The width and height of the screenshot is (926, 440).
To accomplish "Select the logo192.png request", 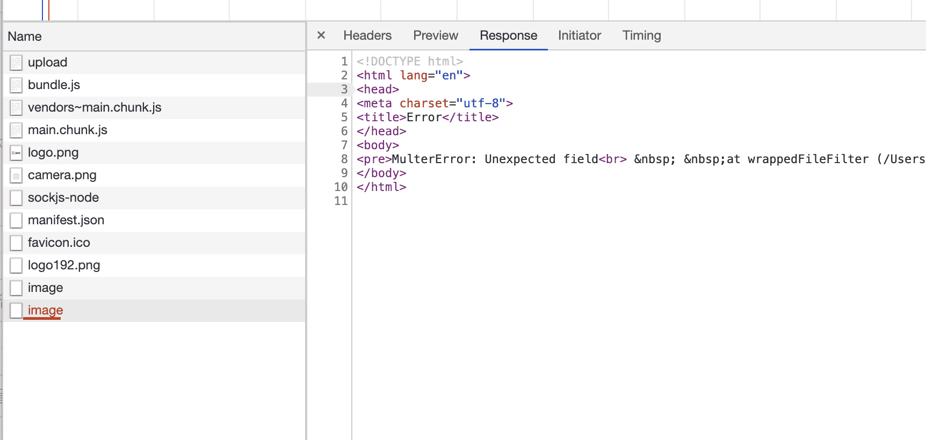I will [64, 265].
